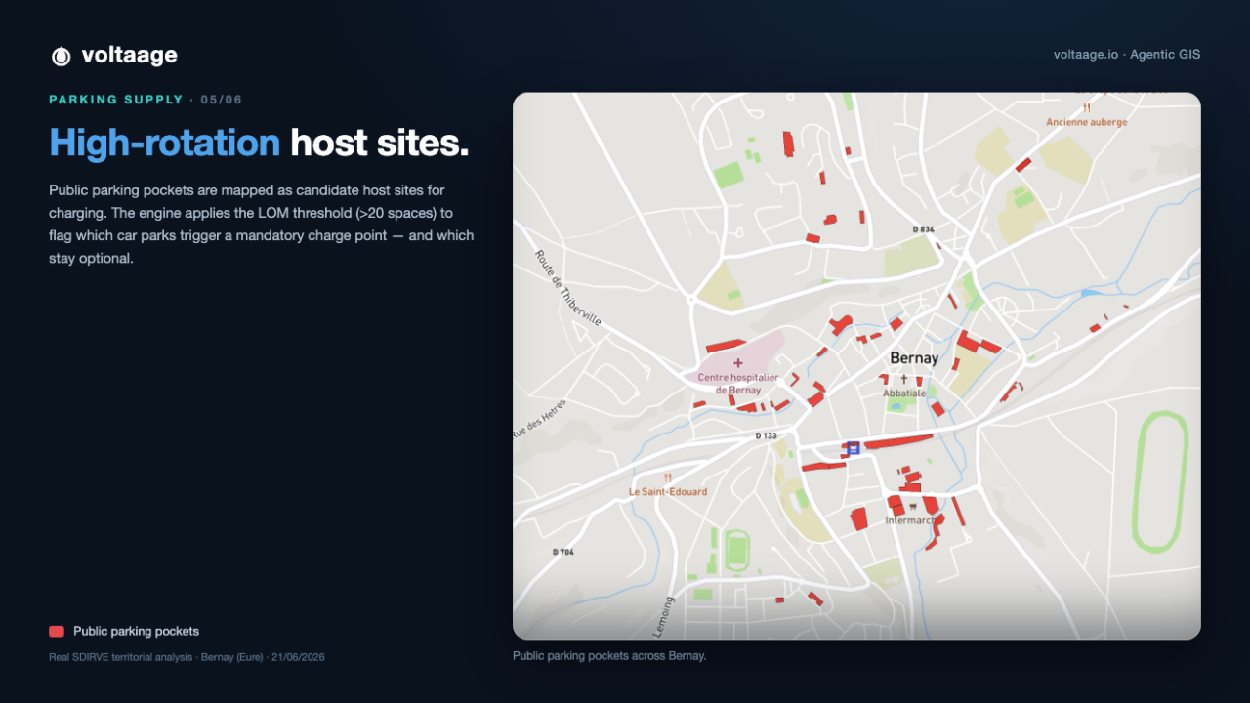Click the Le Saint-Edouard restaurant icon
The height and width of the screenshot is (703, 1250).
pyautogui.click(x=668, y=477)
